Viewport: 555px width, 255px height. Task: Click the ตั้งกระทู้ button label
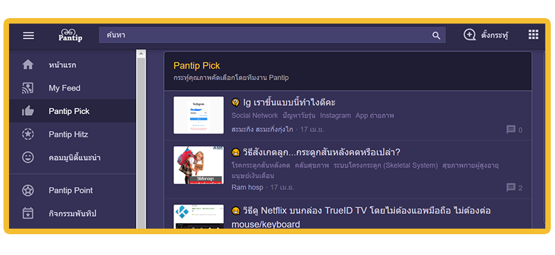click(495, 35)
